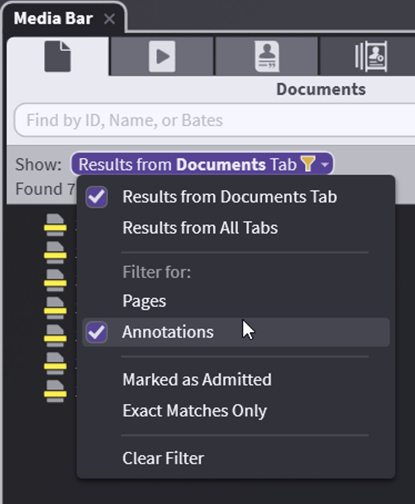Toggle Results from Documents Tab checkbox
The image size is (415, 504).
point(97,197)
